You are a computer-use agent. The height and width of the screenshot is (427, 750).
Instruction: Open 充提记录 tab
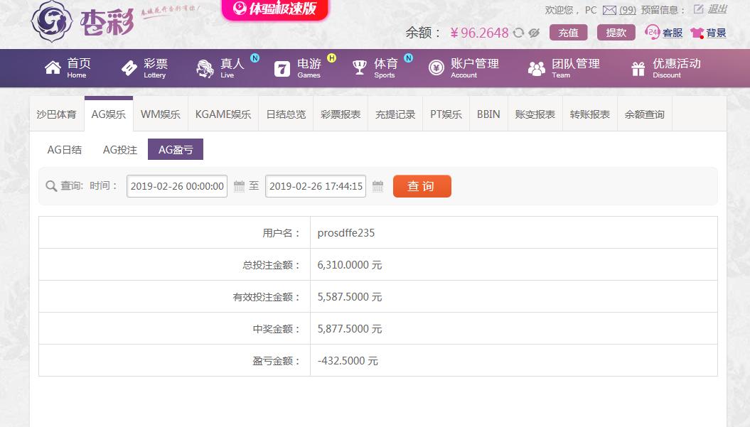(x=395, y=114)
